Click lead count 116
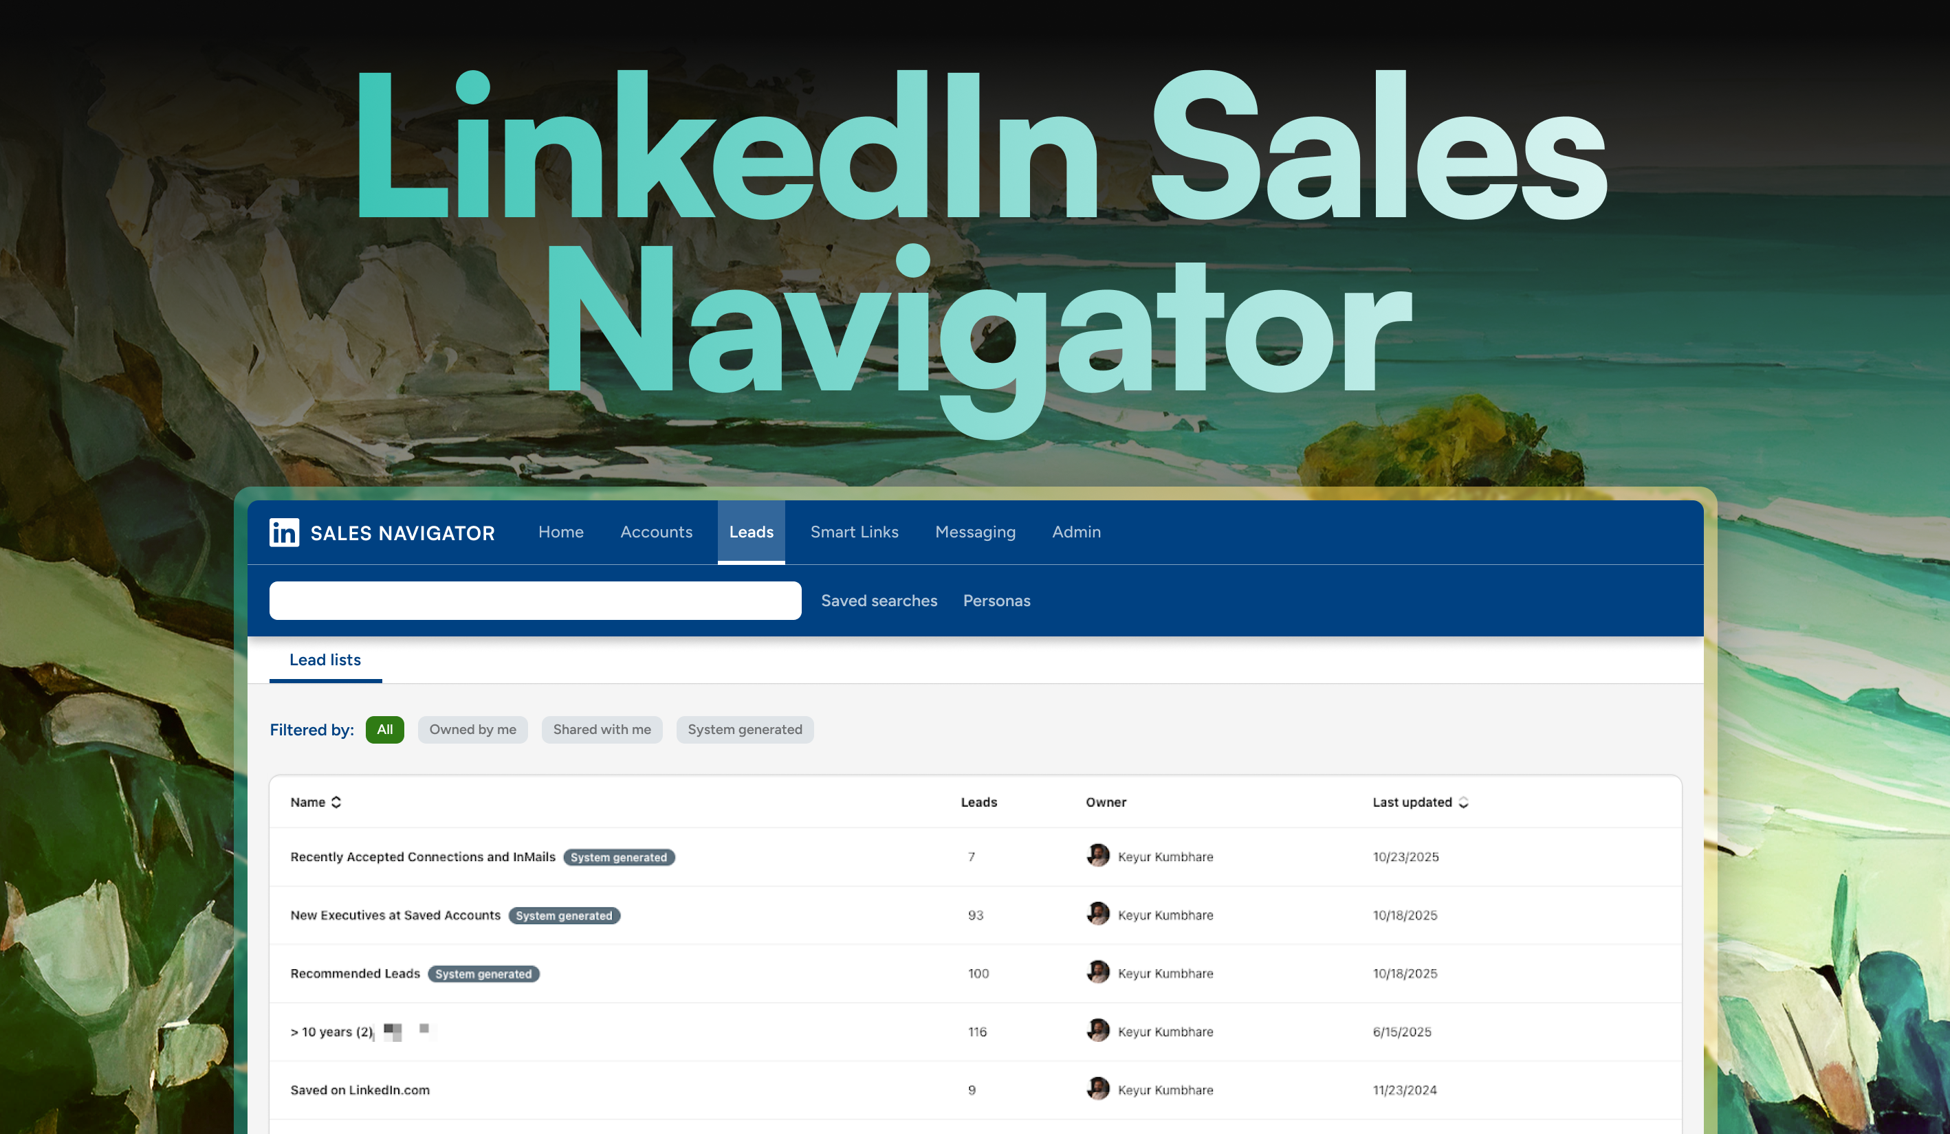The width and height of the screenshot is (1950, 1134). (977, 1032)
